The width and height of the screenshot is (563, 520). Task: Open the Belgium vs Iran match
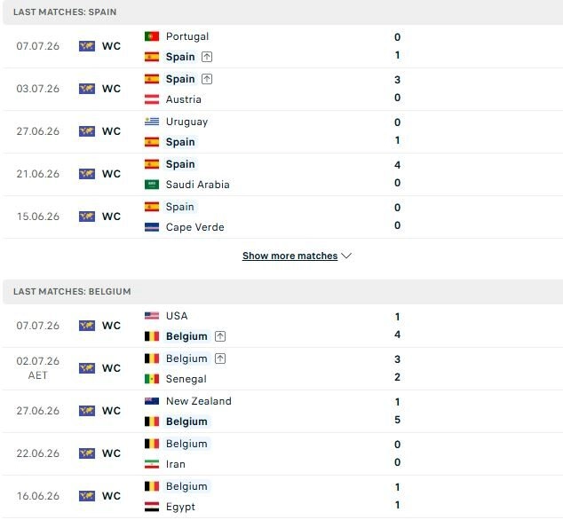click(282, 454)
